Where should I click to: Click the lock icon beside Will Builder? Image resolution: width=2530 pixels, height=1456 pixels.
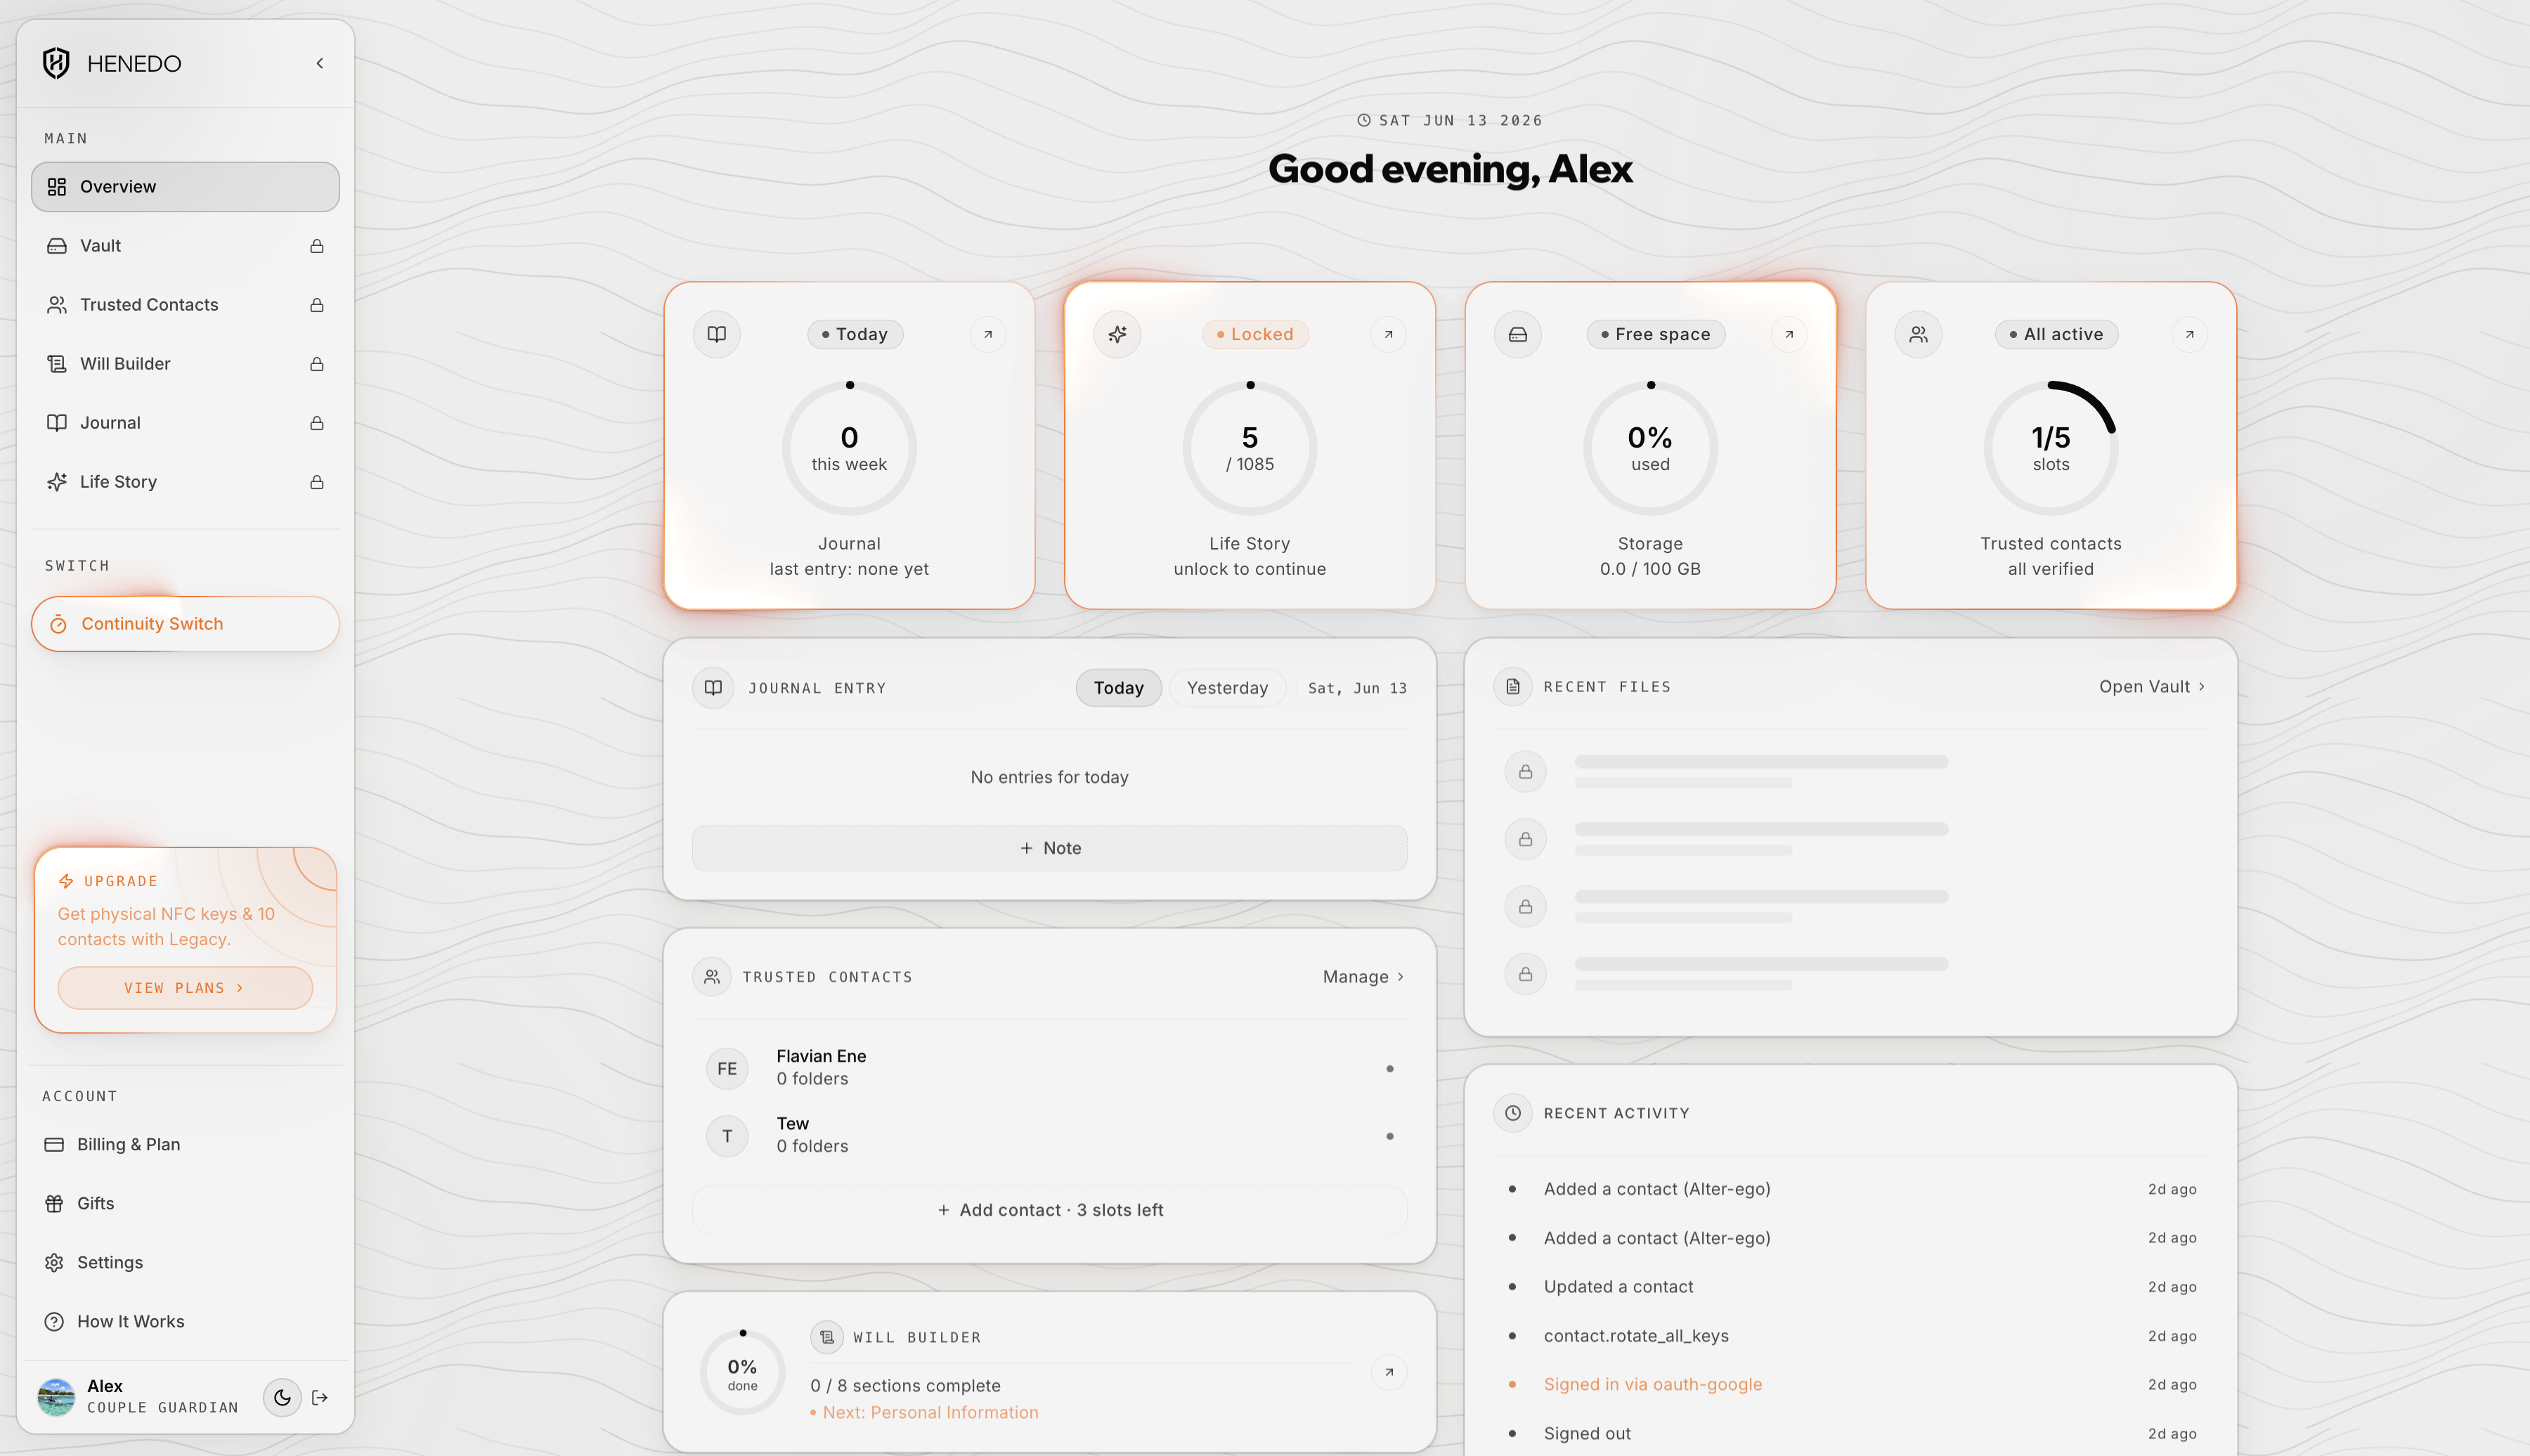pos(317,364)
